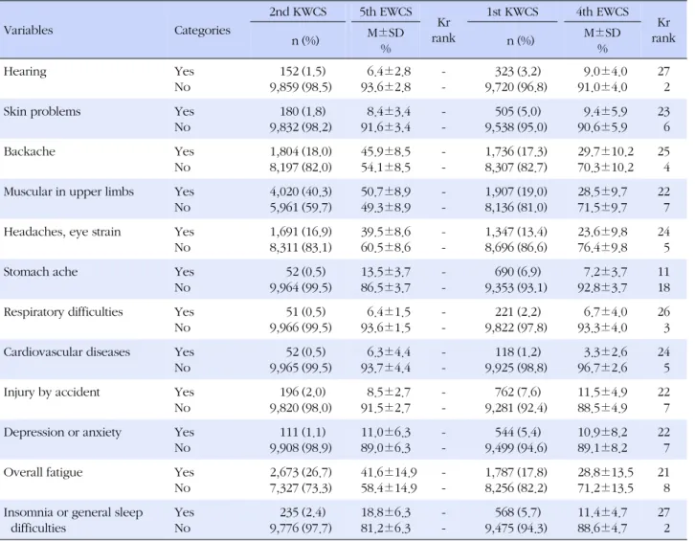Select the cell 41.6±14.9
This screenshot has height=541, width=695.
(389, 472)
